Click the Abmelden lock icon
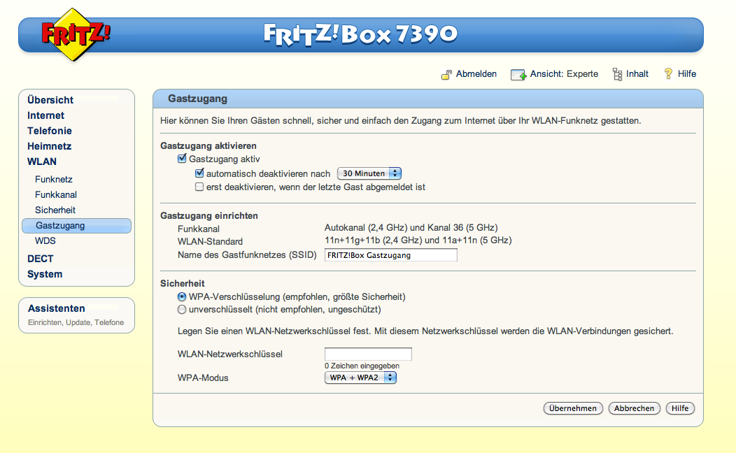736x453 pixels. (446, 74)
